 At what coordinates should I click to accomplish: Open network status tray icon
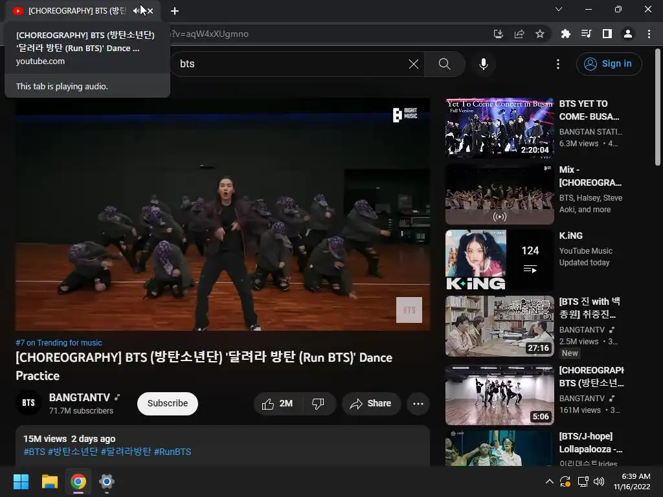tap(583, 481)
